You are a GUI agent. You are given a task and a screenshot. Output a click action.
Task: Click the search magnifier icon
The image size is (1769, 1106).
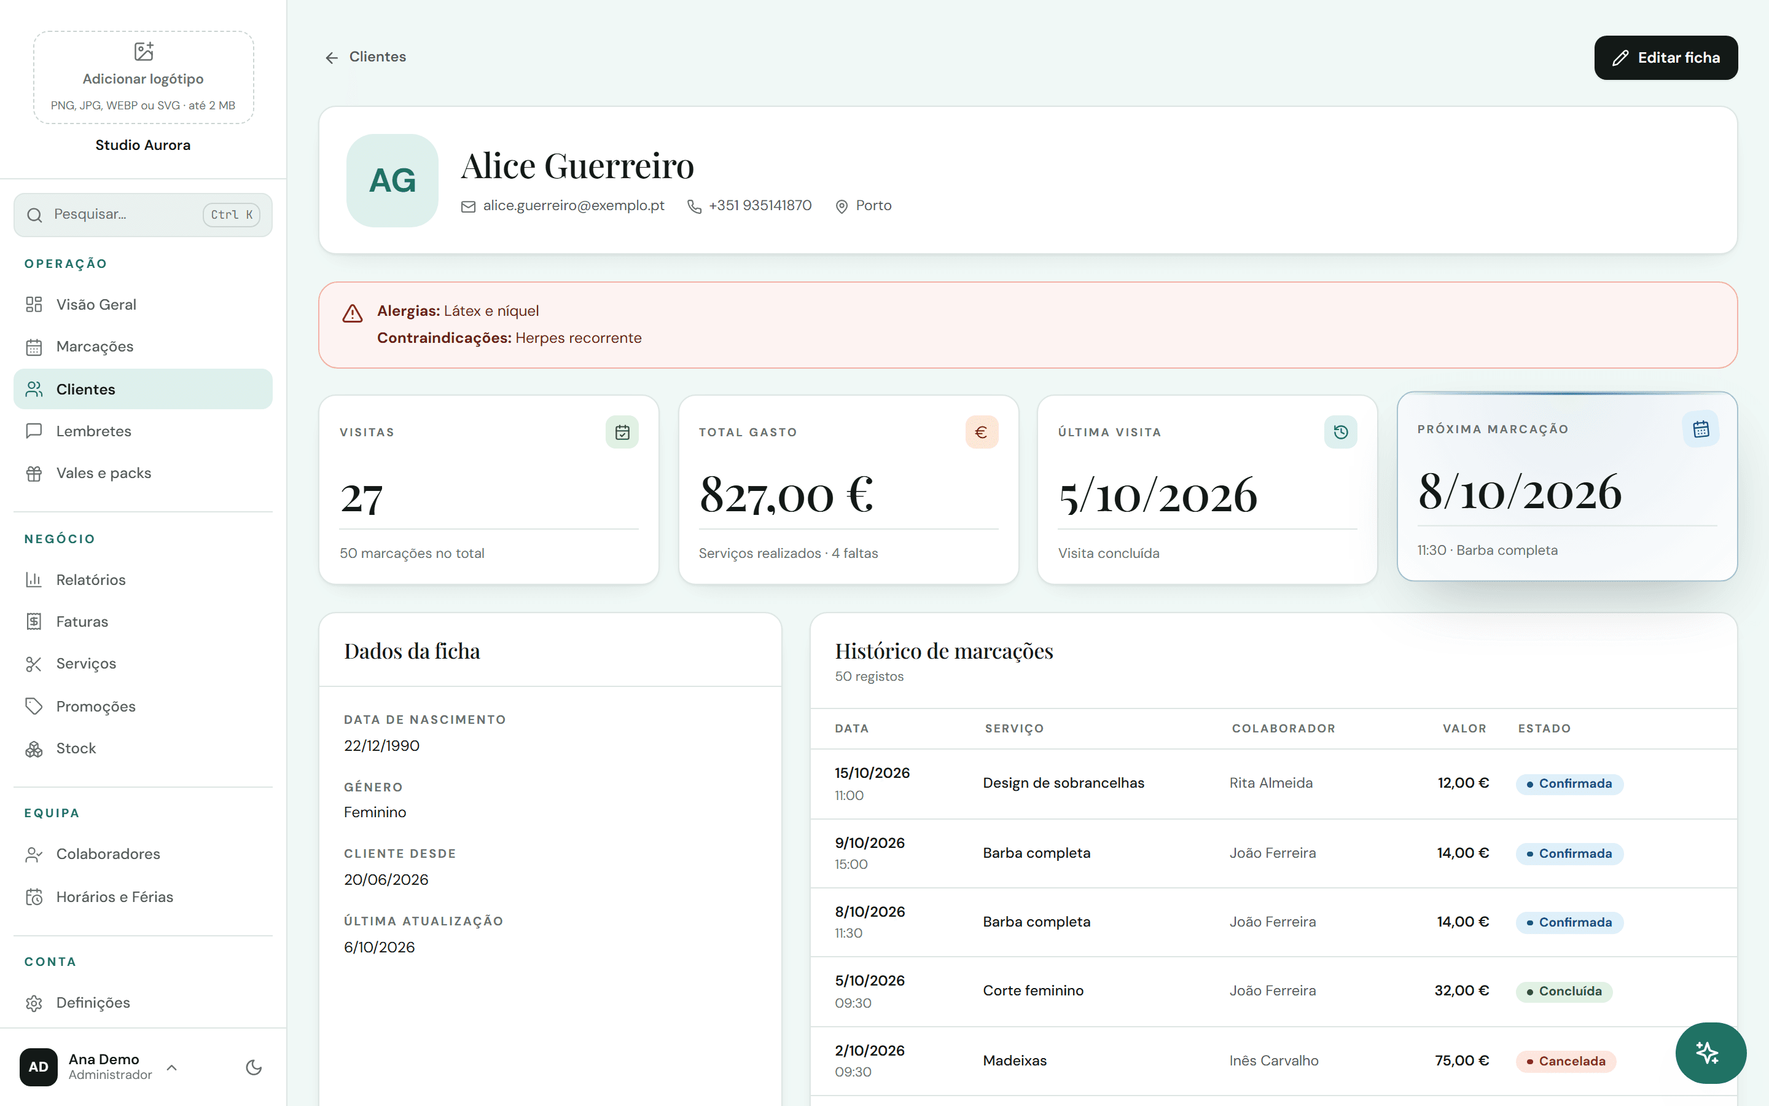coord(34,215)
